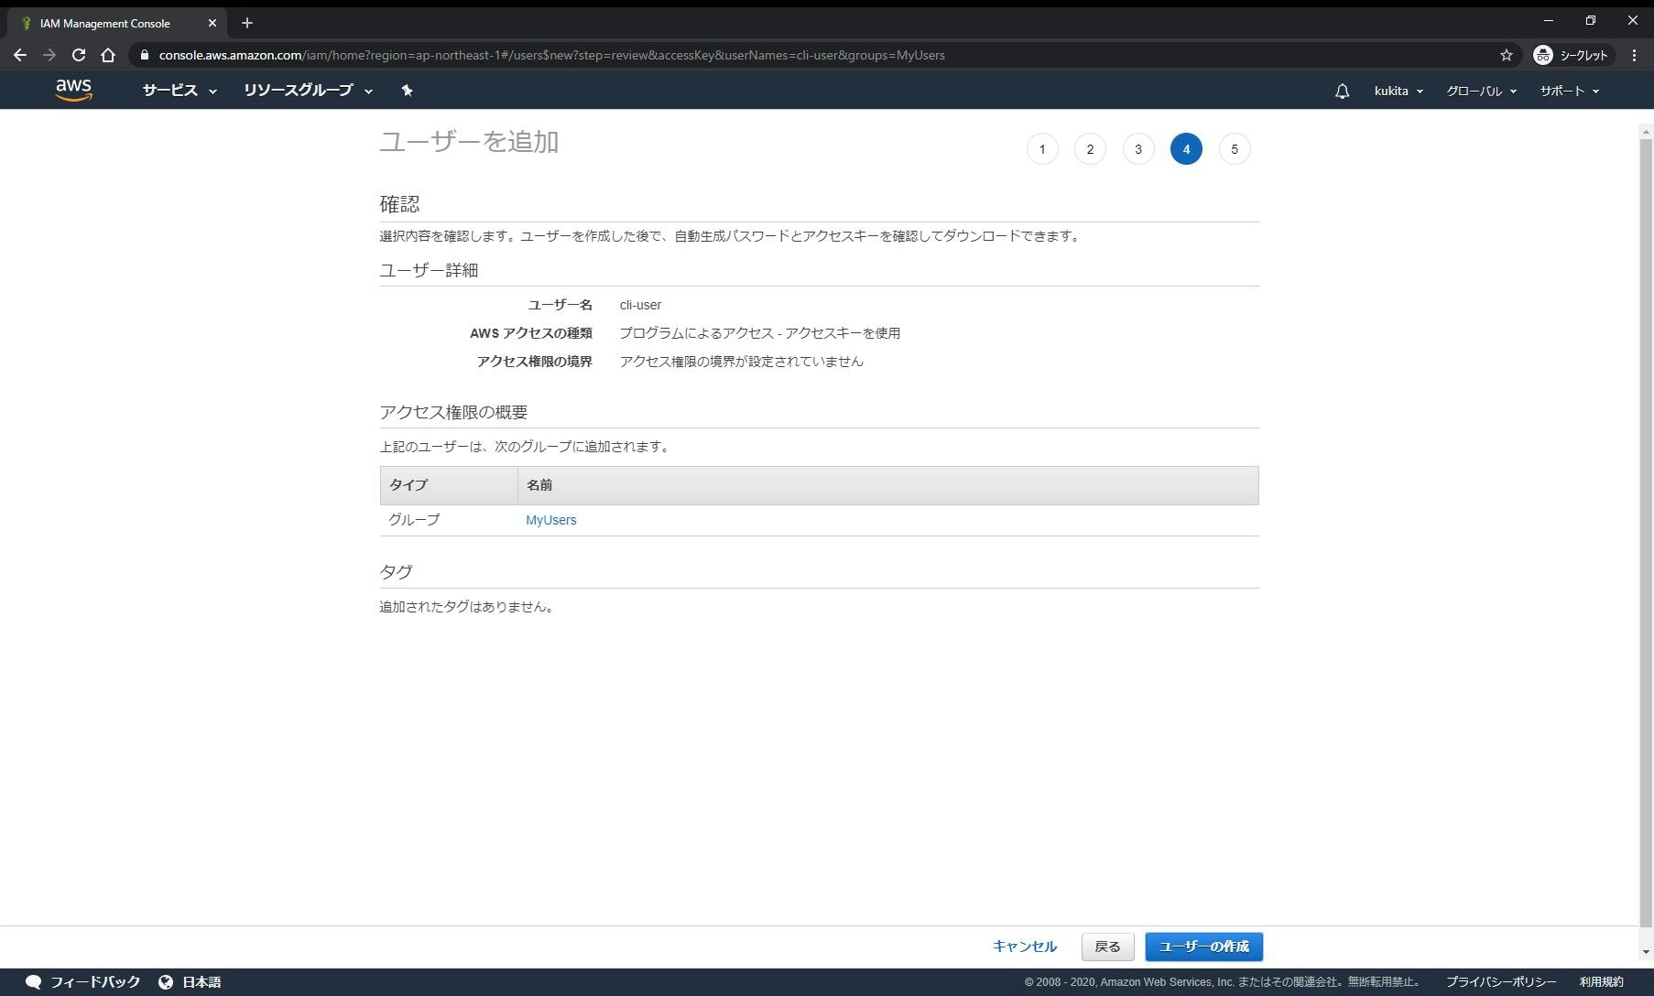Click the feedback speech bubble icon
The height and width of the screenshot is (996, 1654).
tap(33, 981)
